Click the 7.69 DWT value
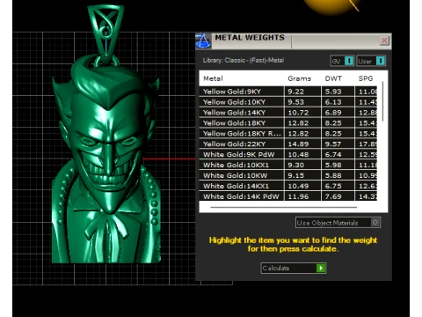 333,196
